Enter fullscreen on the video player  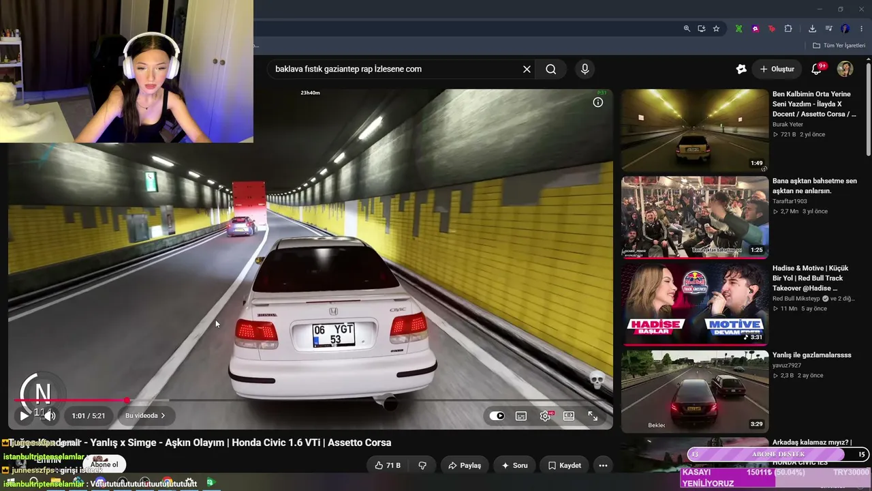(x=593, y=416)
